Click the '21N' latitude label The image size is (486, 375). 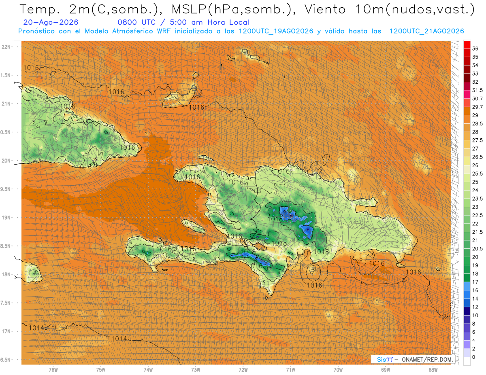7,104
